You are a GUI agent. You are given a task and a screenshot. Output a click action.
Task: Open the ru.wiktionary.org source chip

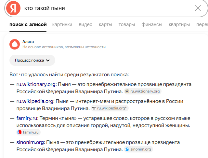(x=143, y=91)
